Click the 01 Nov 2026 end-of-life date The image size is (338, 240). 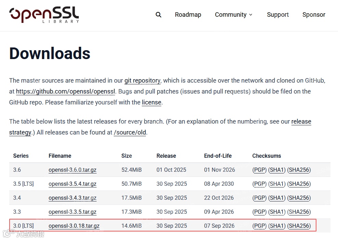pos(220,170)
